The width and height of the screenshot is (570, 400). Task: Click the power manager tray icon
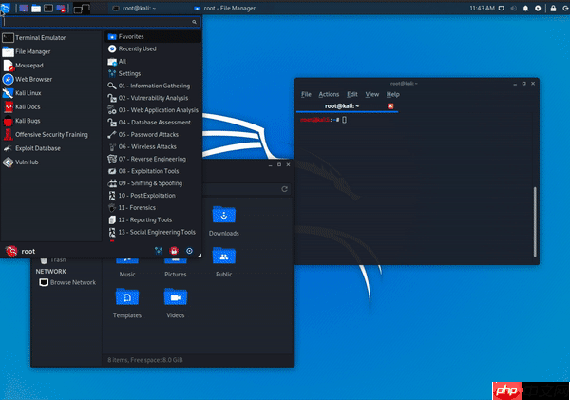538,8
